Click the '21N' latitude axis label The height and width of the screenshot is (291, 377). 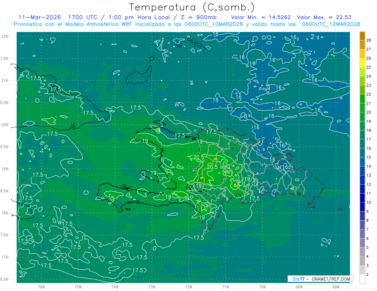click(4, 80)
